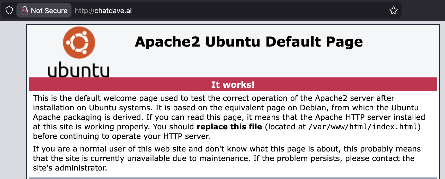
Task: Click the Apache2 Ubuntu Default Page heading
Action: pos(249,42)
